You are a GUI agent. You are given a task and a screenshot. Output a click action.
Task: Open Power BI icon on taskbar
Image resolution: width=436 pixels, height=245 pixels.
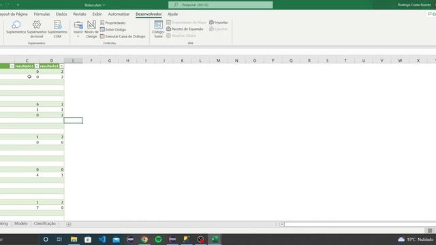pos(187,239)
